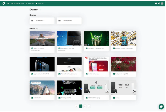Viewport: 166px width, 112px height.
Task: Open the Apple_landing_page thumbnail
Action: click(x=69, y=64)
